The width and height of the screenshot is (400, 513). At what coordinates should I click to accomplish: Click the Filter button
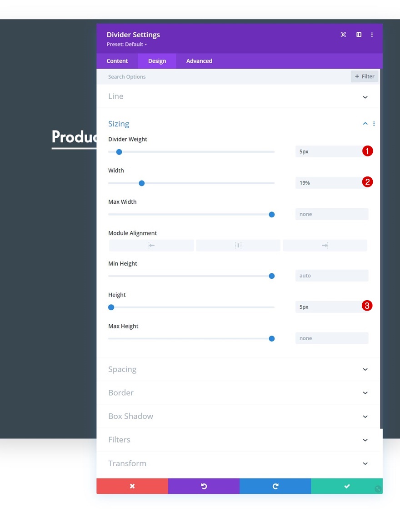pyautogui.click(x=365, y=76)
